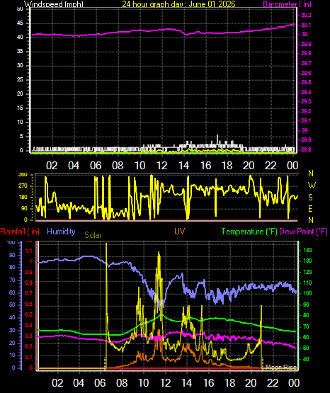Select 0.2 on the rainfall axis
This screenshot has width=330, height=393.
[x=28, y=347]
